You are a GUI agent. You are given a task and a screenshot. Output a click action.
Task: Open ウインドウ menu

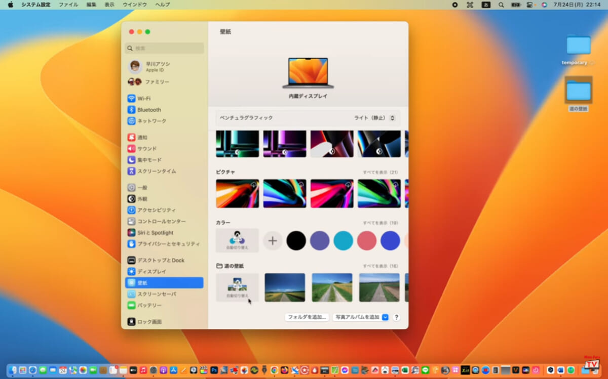(135, 5)
